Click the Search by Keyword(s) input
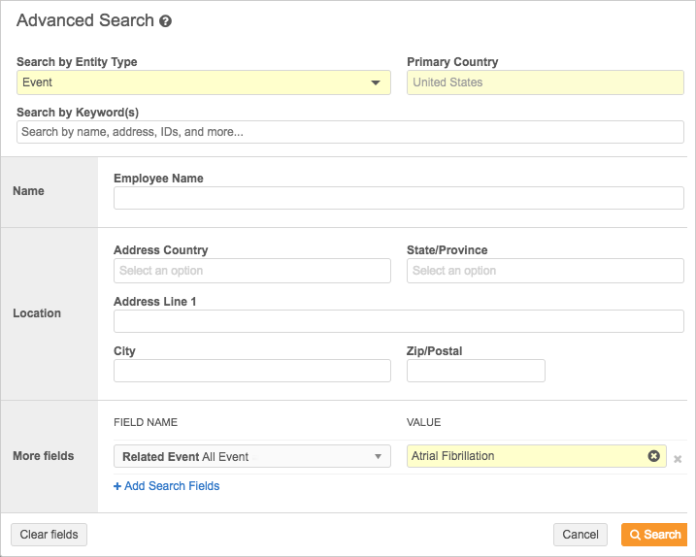696x557 pixels. [x=349, y=132]
